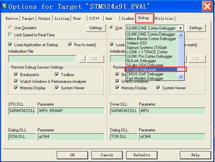Switch to the Device tab
The image size is (215, 162).
(x=12, y=18)
